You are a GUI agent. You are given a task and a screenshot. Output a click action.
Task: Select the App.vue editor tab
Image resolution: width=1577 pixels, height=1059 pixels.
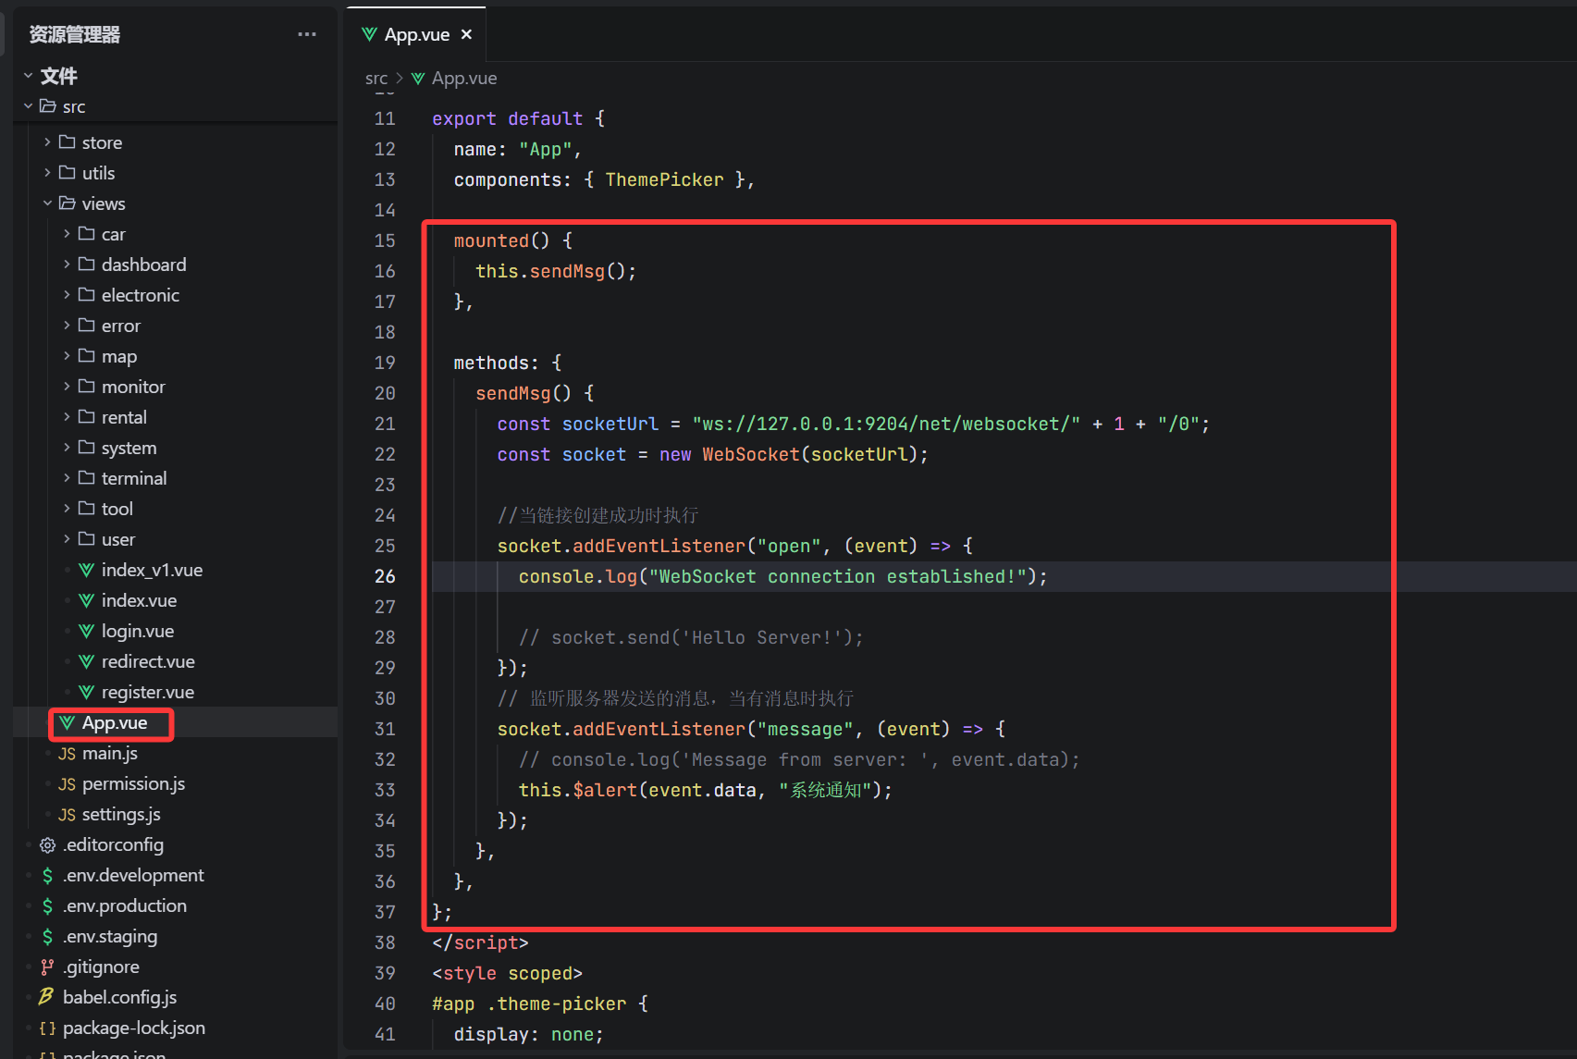tap(416, 34)
